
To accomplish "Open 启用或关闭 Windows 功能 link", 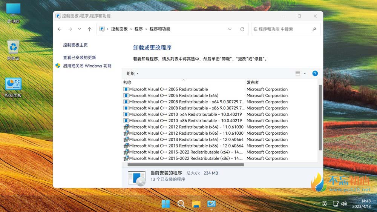I will [x=87, y=66].
